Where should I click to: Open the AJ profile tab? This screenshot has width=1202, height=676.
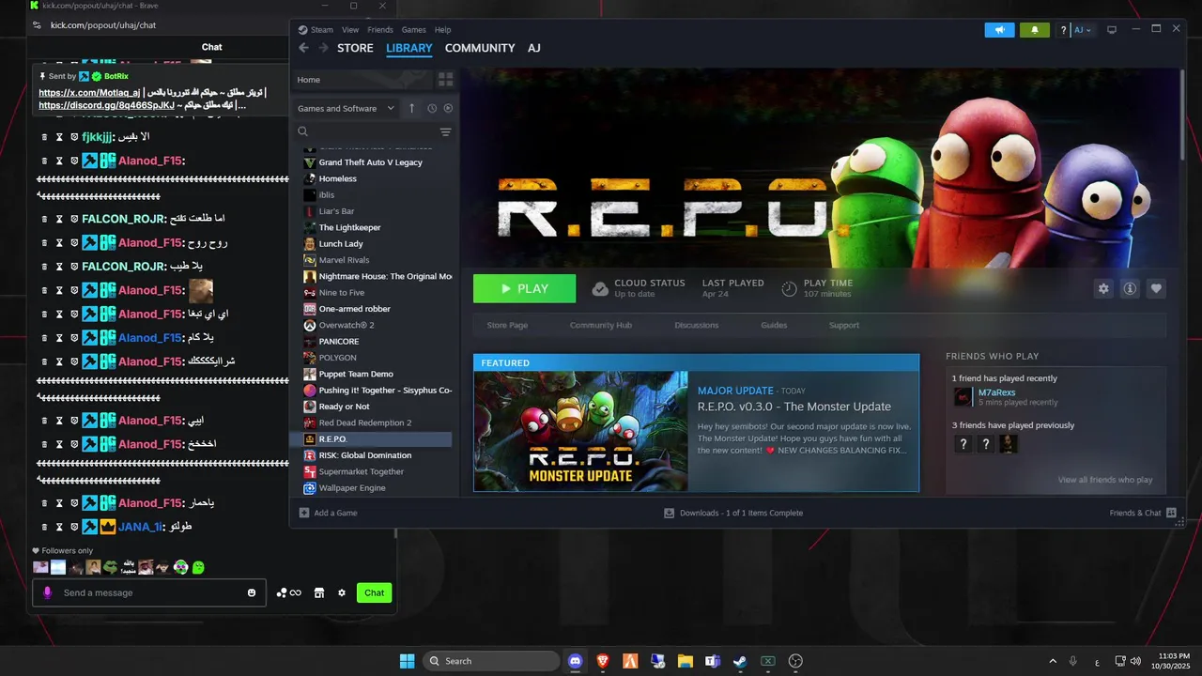point(533,48)
